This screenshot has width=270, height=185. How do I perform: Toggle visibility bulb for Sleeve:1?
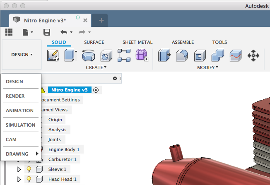click(29, 169)
